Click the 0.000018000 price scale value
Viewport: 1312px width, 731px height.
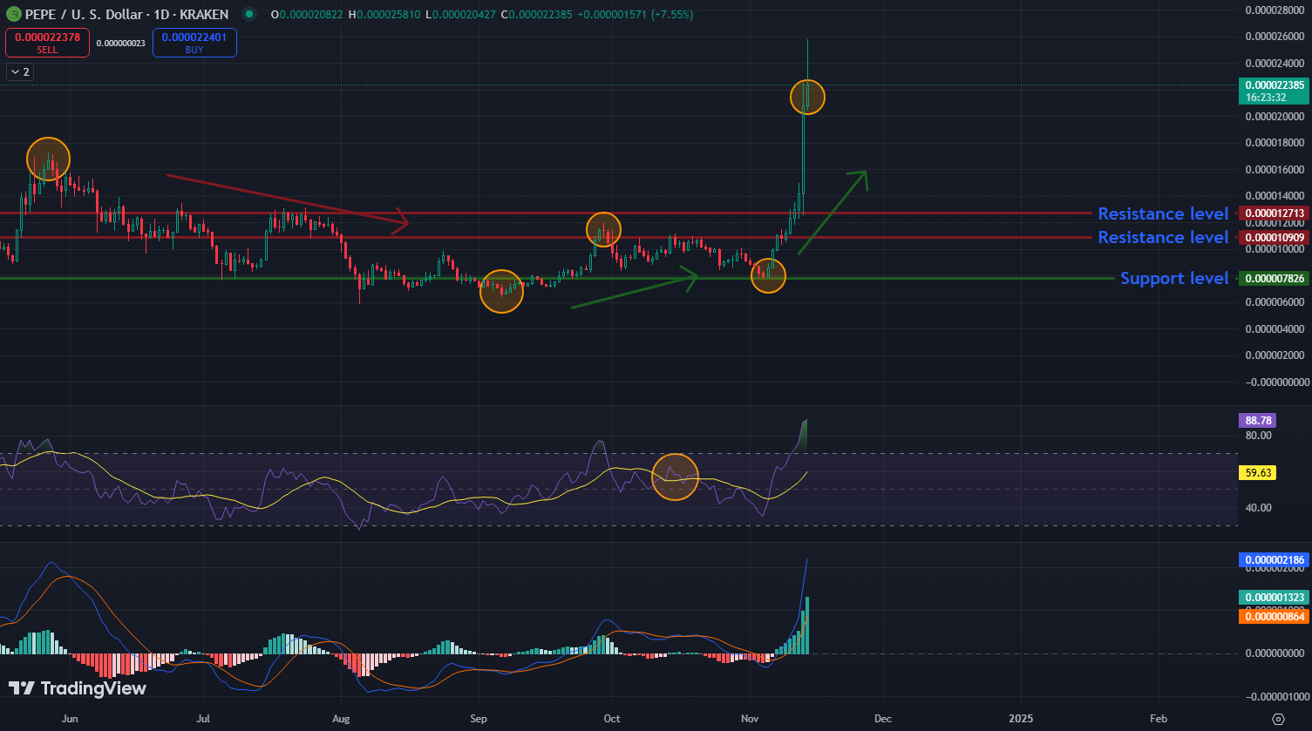[1276, 143]
